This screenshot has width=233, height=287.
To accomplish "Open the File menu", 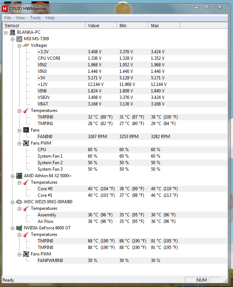I will pos(8,18).
